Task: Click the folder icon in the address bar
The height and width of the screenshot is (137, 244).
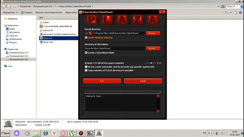Action: (15, 6)
